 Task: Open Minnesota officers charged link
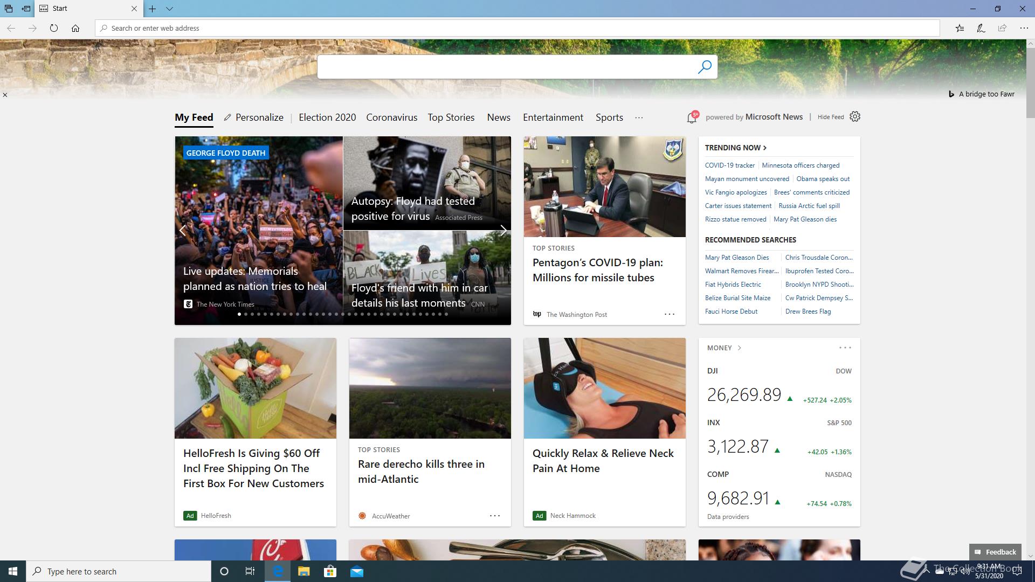(801, 165)
